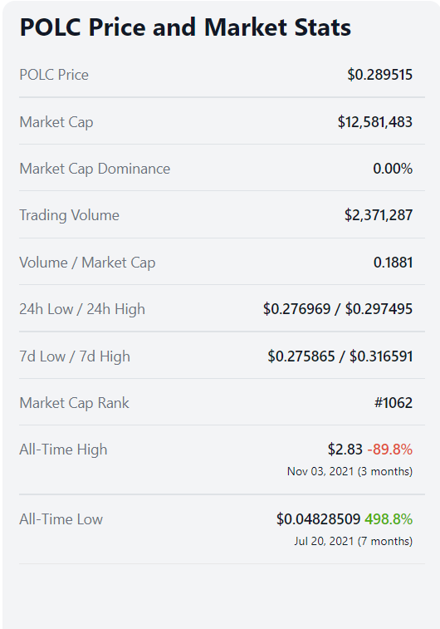Image resolution: width=440 pixels, height=629 pixels.
Task: Click the All-Time High label
Action: click(63, 450)
